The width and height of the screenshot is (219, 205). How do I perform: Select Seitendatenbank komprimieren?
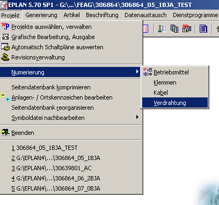[x=51, y=87]
